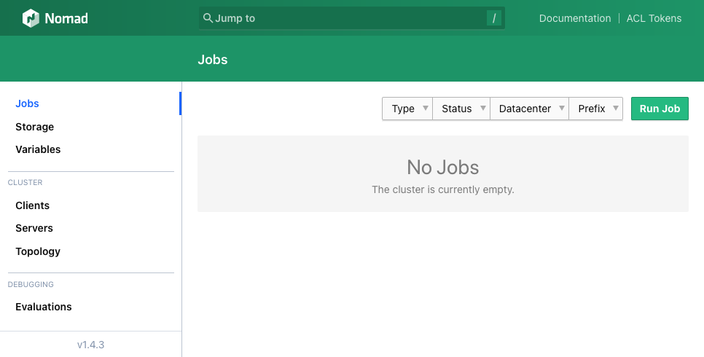704x357 pixels.
Task: Click the Nomad hexagon logo icon
Action: pos(31,18)
